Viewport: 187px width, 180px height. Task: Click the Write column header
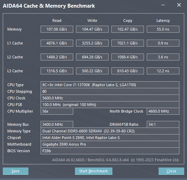click(92, 21)
